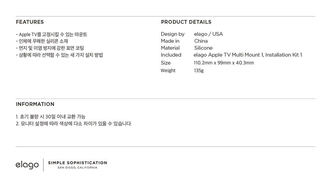Click the elago / USA value

coord(208,34)
